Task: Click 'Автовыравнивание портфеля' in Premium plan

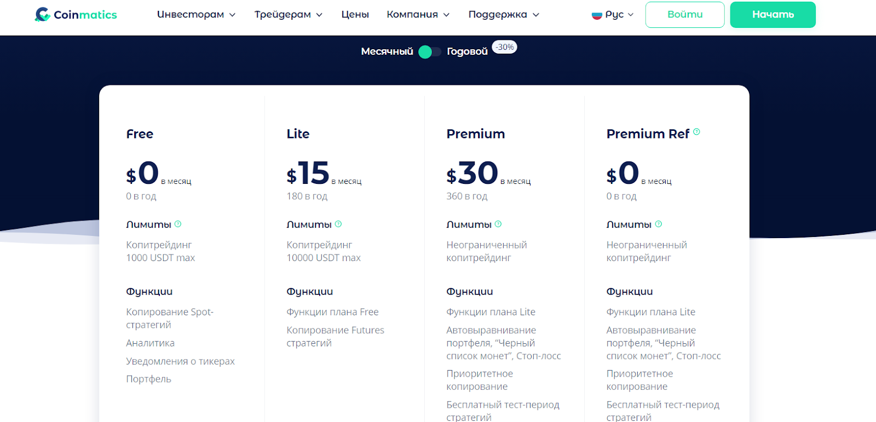Action: [x=504, y=343]
